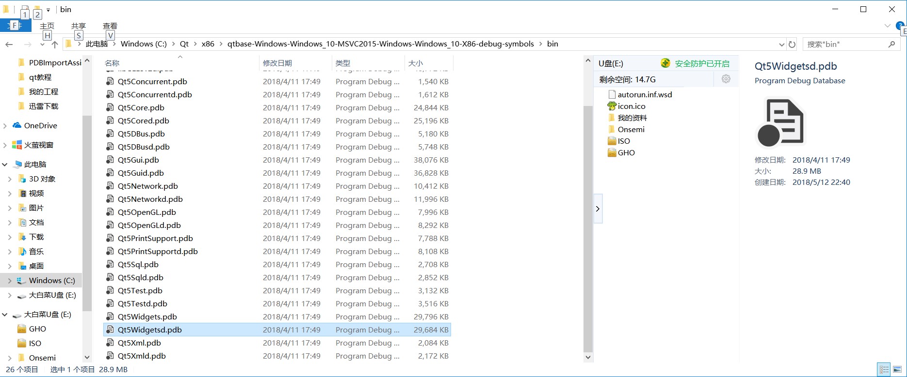Open the GHO folder in U盘 panel

pos(621,152)
